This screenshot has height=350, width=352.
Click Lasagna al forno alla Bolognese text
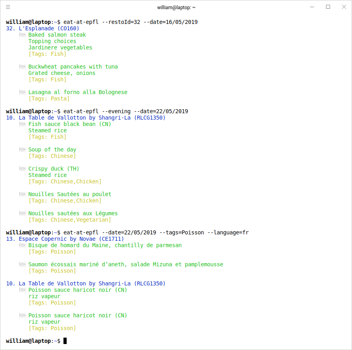[x=78, y=92]
